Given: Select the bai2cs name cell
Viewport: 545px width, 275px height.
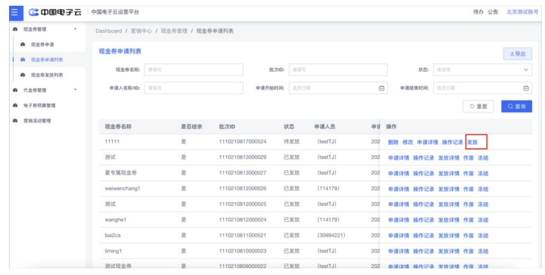Looking at the screenshot, I should coord(113,236).
